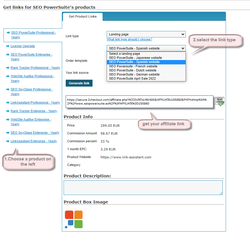Open SEO PowerSuite Enterprise - Yearly product
The width and height of the screenshot is (250, 245).
point(31,57)
